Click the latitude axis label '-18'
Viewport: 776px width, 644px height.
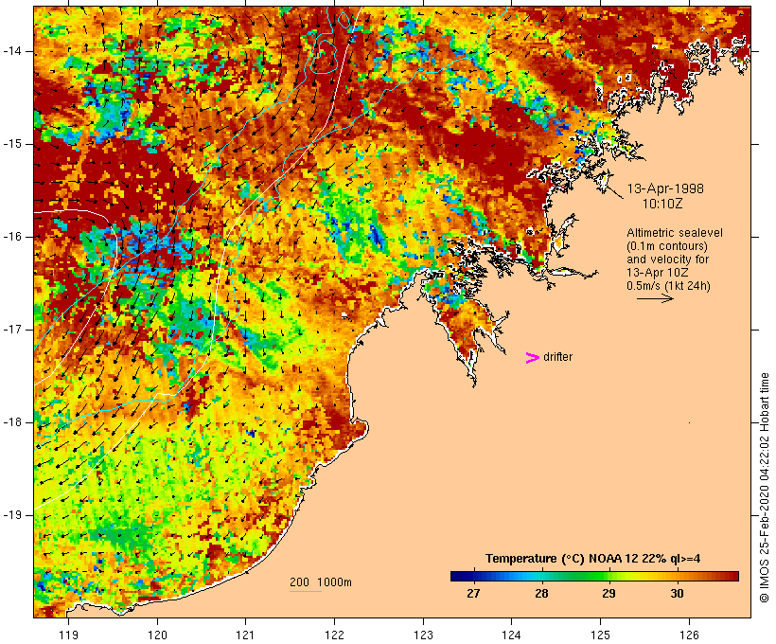pyautogui.click(x=12, y=422)
